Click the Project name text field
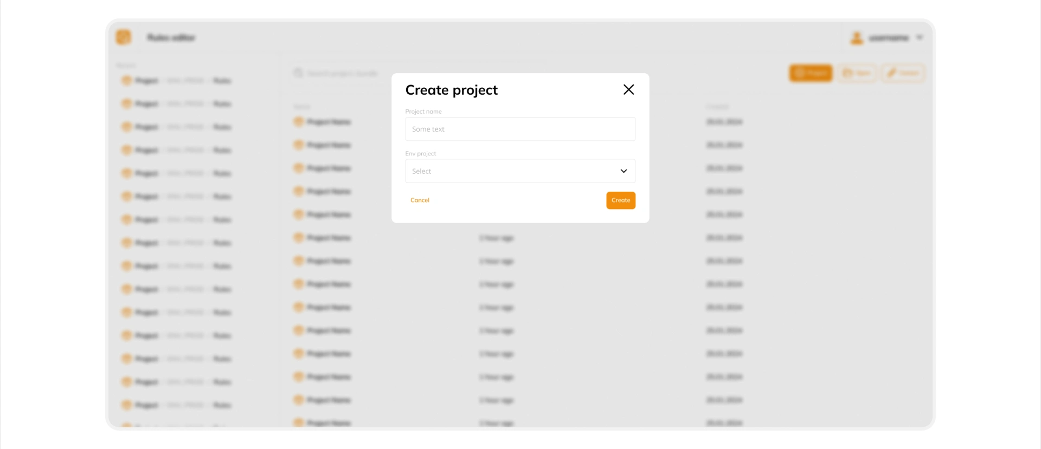1041x449 pixels. pos(520,129)
